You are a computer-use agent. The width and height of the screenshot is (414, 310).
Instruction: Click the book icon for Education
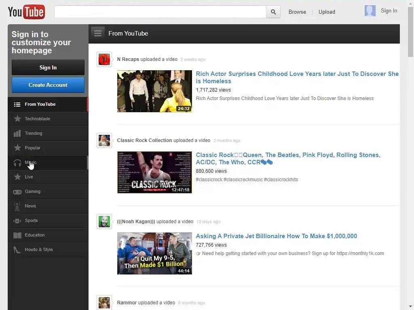(17, 235)
